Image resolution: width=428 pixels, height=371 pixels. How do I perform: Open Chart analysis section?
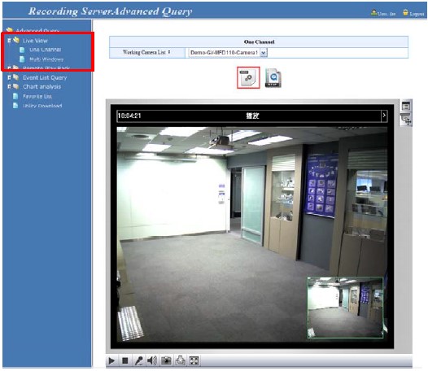tap(41, 87)
